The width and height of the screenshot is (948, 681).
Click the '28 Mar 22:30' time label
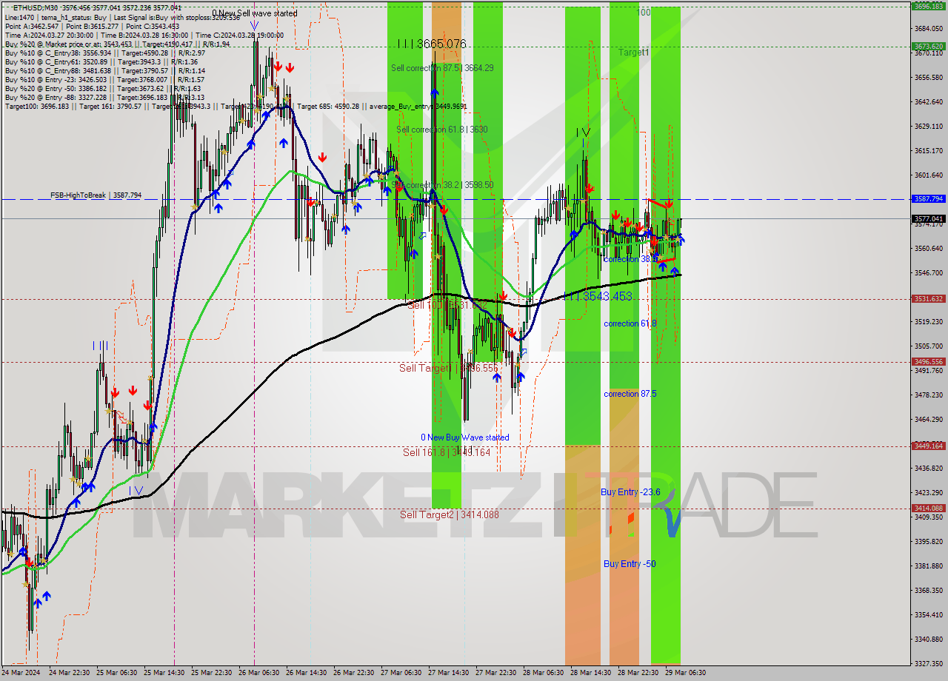(638, 673)
